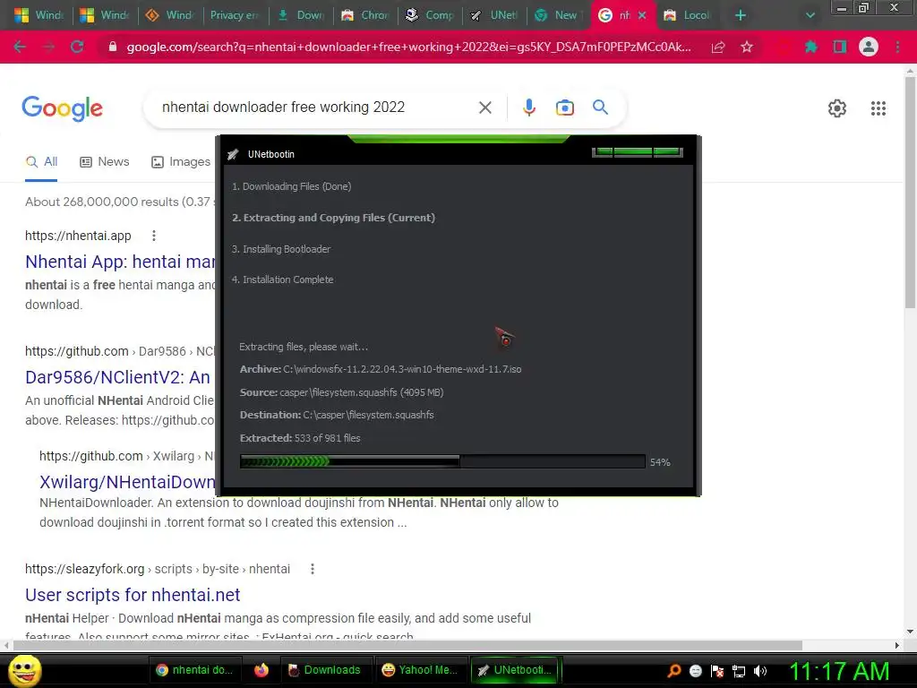Click 'Downloading Files (Done)' step text
The image size is (917, 688).
[291, 186]
